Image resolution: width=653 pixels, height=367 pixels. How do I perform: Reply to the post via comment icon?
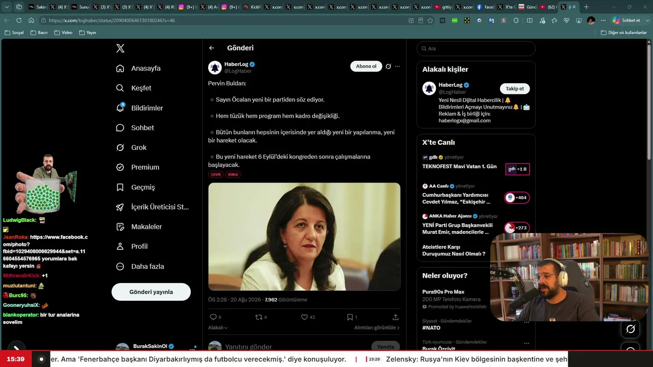click(213, 317)
